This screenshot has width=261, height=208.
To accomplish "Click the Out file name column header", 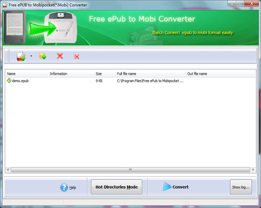I will coord(221,74).
